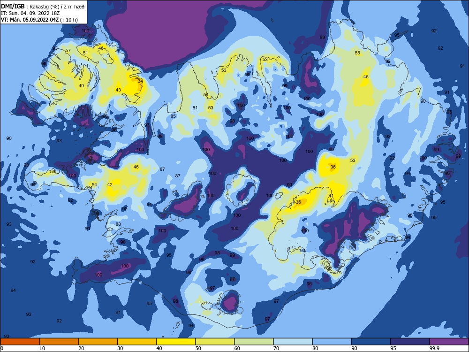
Task: Click the legend tick label '70'
Action: (x=276, y=348)
